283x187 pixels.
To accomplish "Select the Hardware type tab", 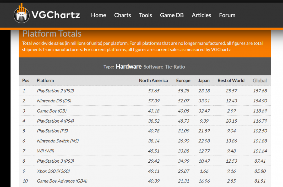I will (x=129, y=67).
